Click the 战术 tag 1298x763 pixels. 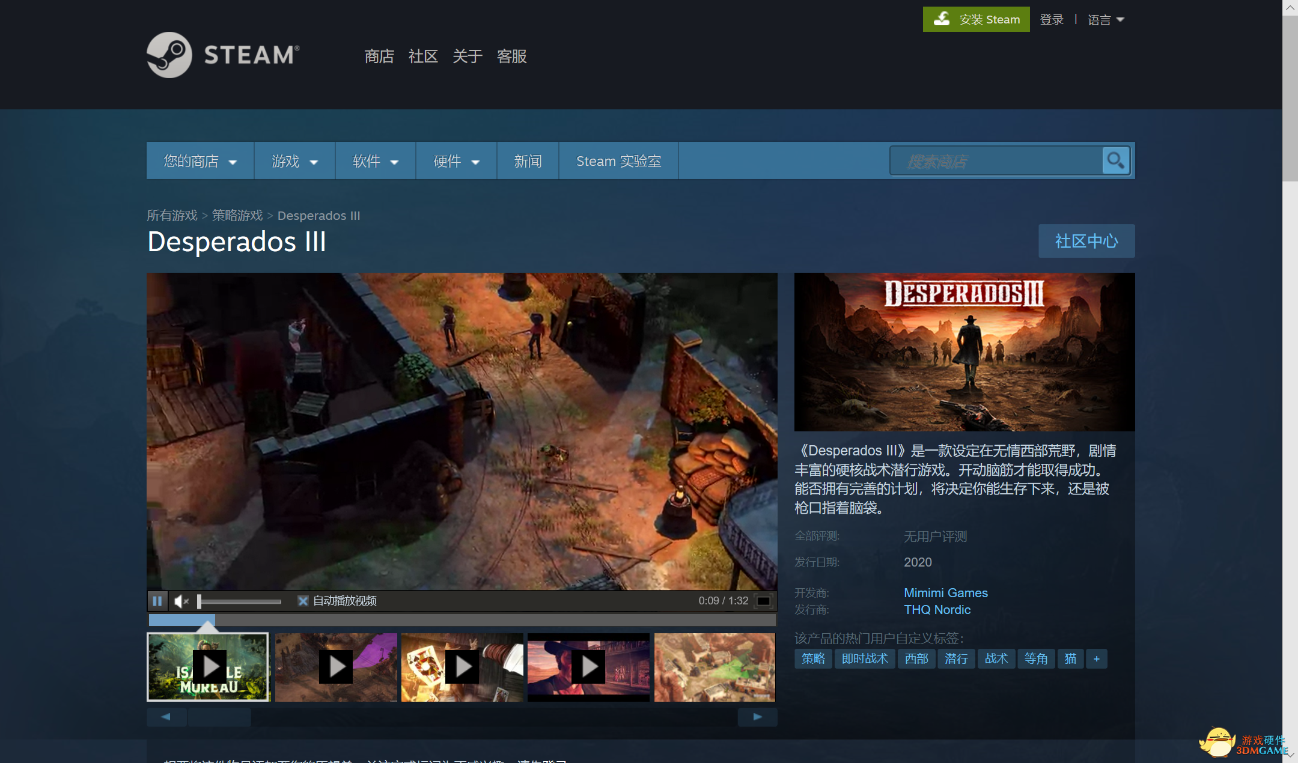(x=996, y=659)
